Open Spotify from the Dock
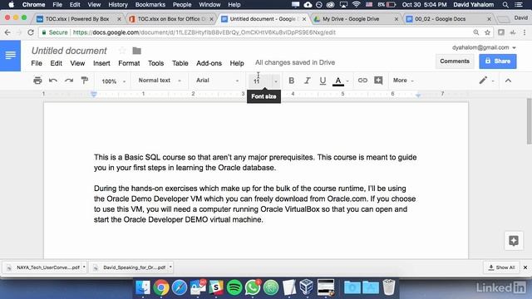 tap(234, 287)
